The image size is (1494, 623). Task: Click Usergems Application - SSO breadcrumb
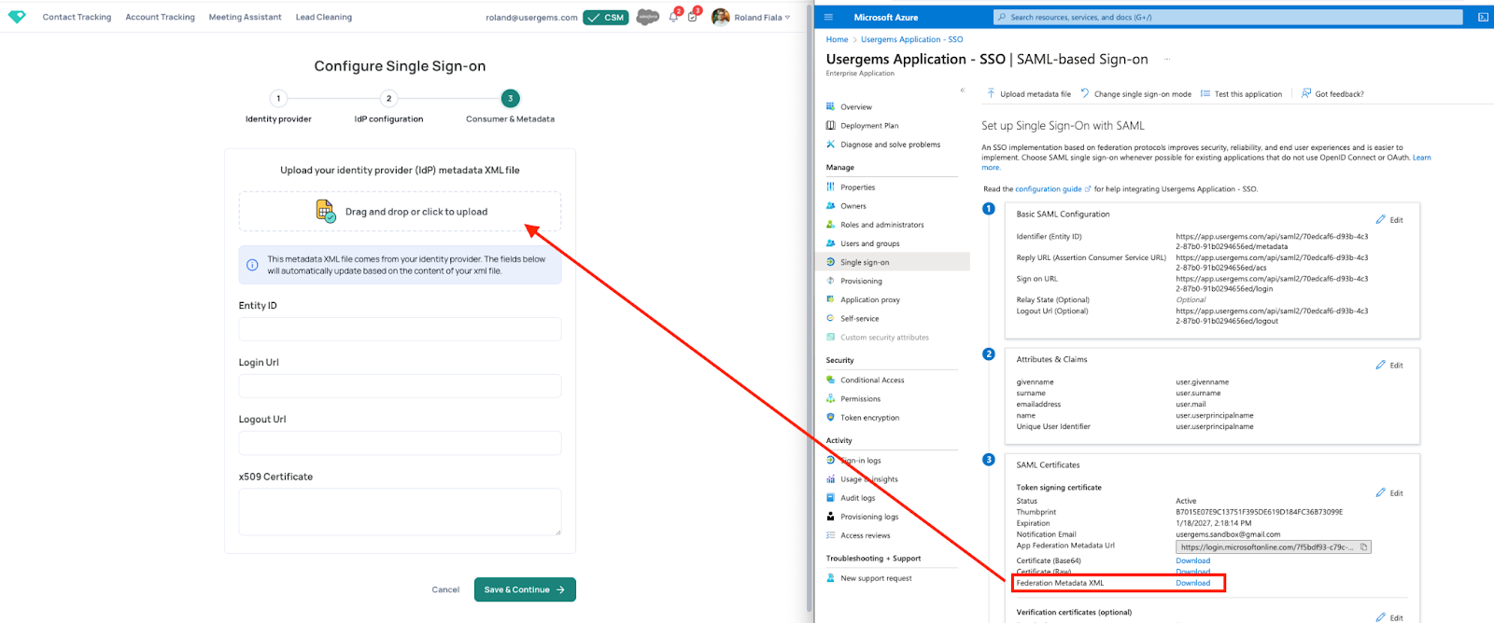(x=911, y=39)
